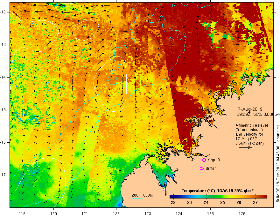
Task: Click the magenta Argo circle legend marker
Action: pyautogui.click(x=204, y=160)
